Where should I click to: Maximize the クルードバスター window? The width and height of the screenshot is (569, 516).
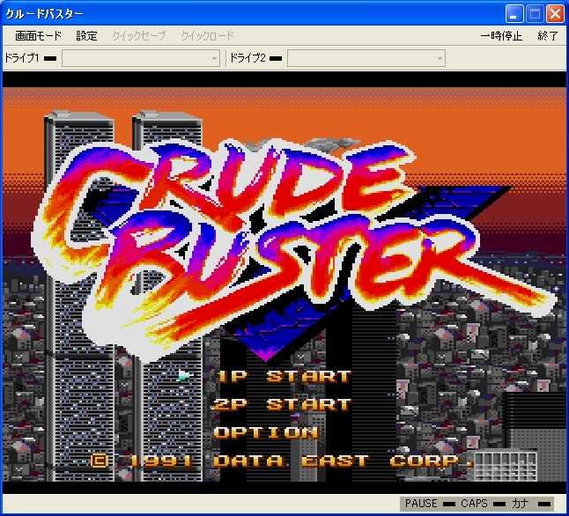(535, 14)
